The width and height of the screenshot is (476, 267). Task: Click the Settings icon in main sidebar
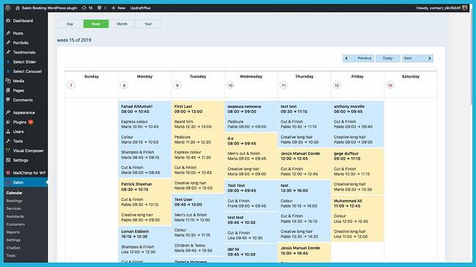(x=8, y=160)
